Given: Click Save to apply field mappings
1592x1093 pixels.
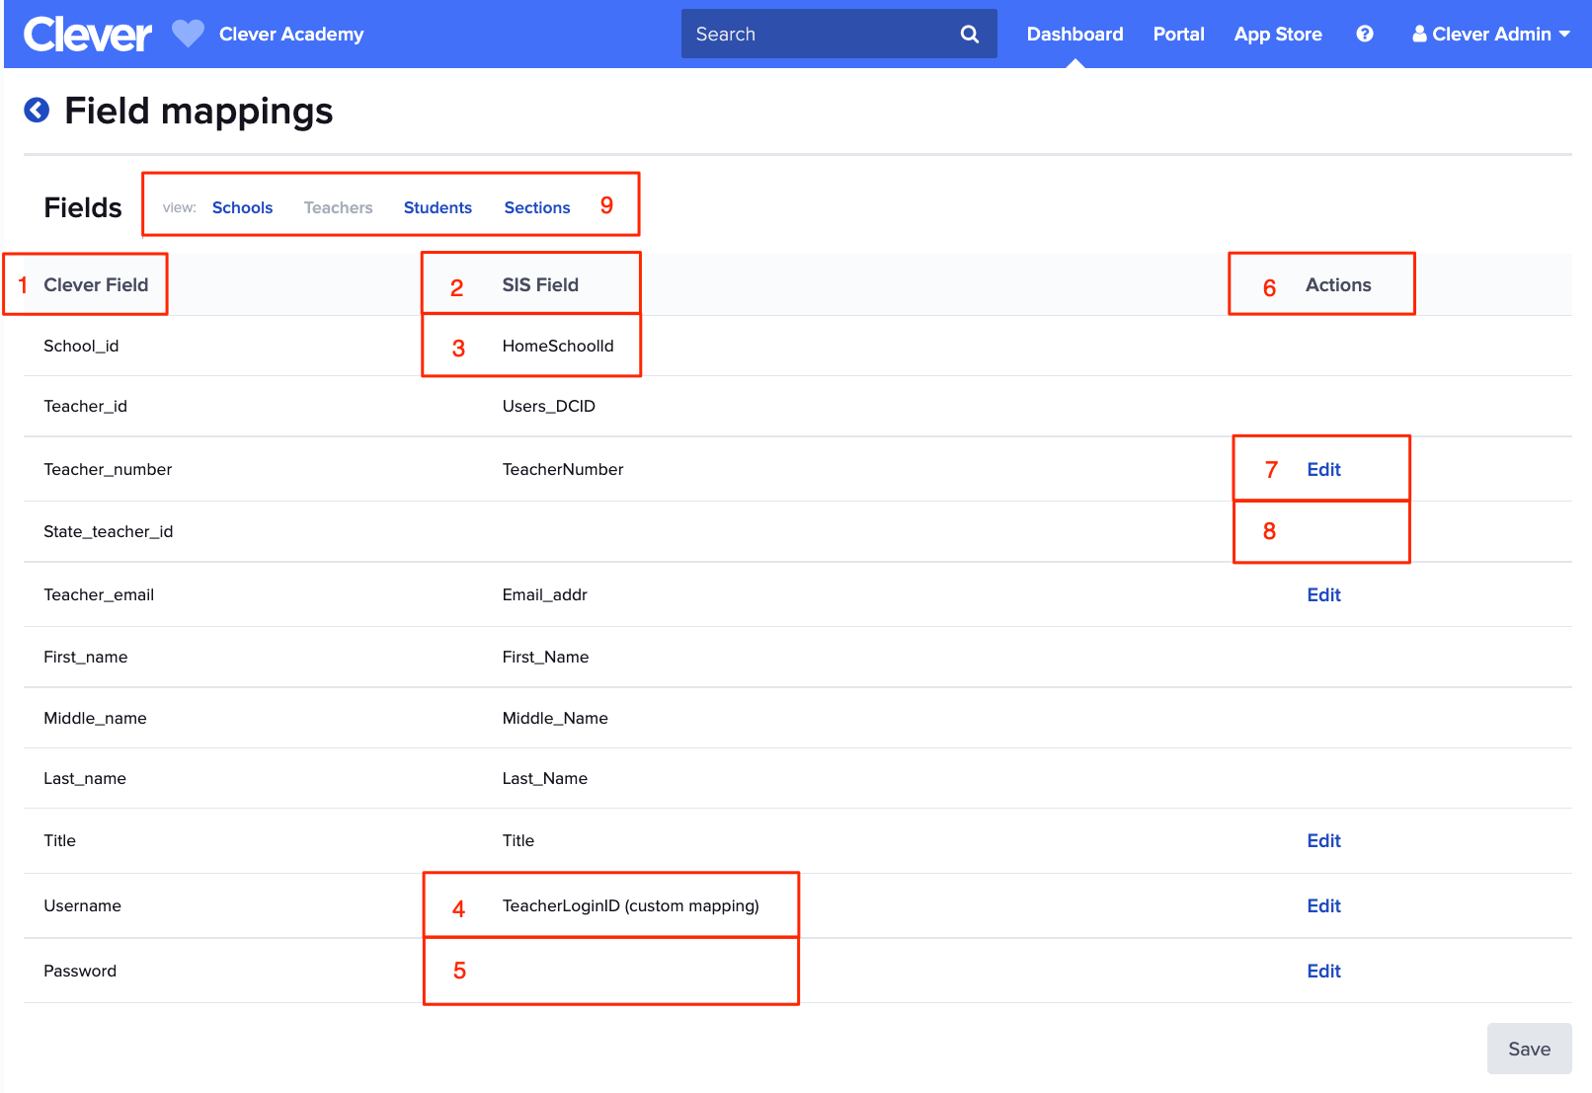Looking at the screenshot, I should [1529, 1049].
